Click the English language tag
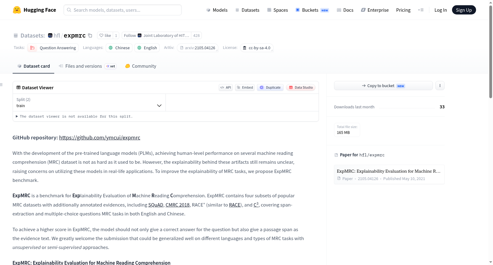Screen dimensions: 493x265 point(147,48)
